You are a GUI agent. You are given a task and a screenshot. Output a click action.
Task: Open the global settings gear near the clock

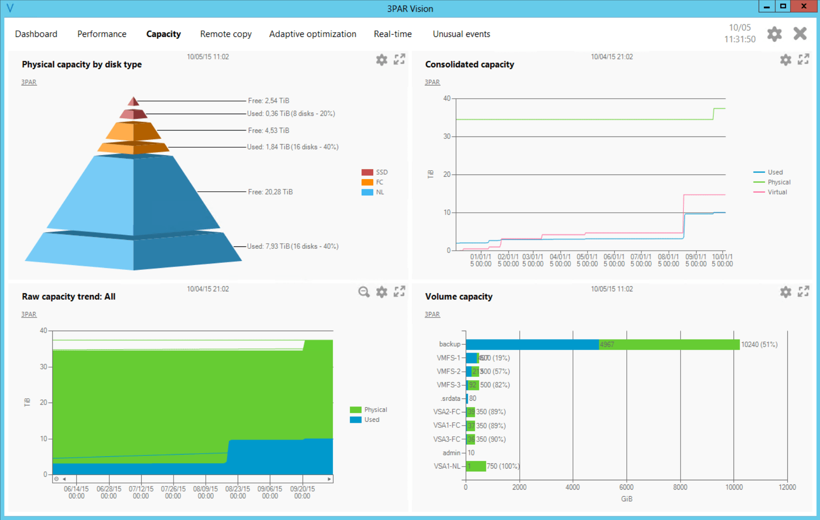[775, 34]
